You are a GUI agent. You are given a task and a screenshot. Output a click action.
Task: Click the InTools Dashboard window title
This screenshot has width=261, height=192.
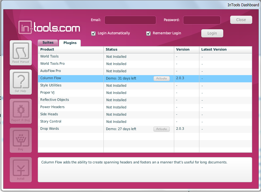(x=243, y=5)
